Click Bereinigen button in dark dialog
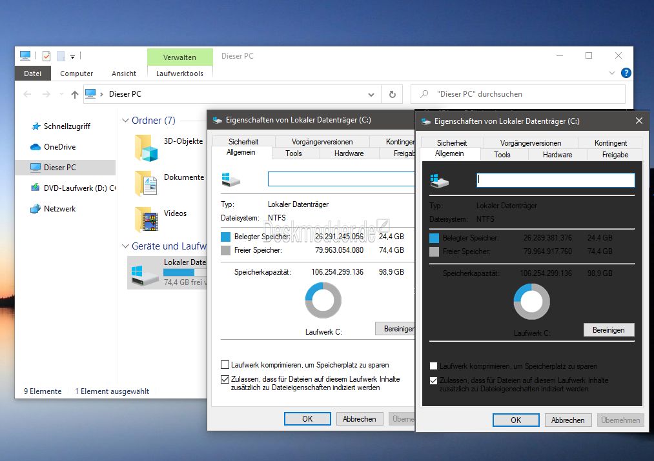The image size is (654, 461). tap(609, 330)
